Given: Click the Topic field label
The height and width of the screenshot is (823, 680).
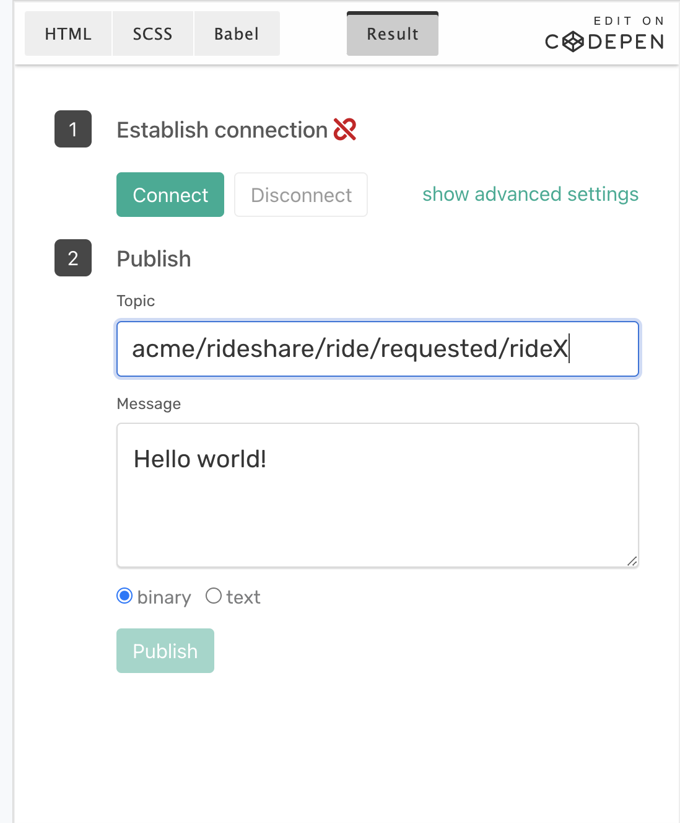Looking at the screenshot, I should pyautogui.click(x=136, y=301).
